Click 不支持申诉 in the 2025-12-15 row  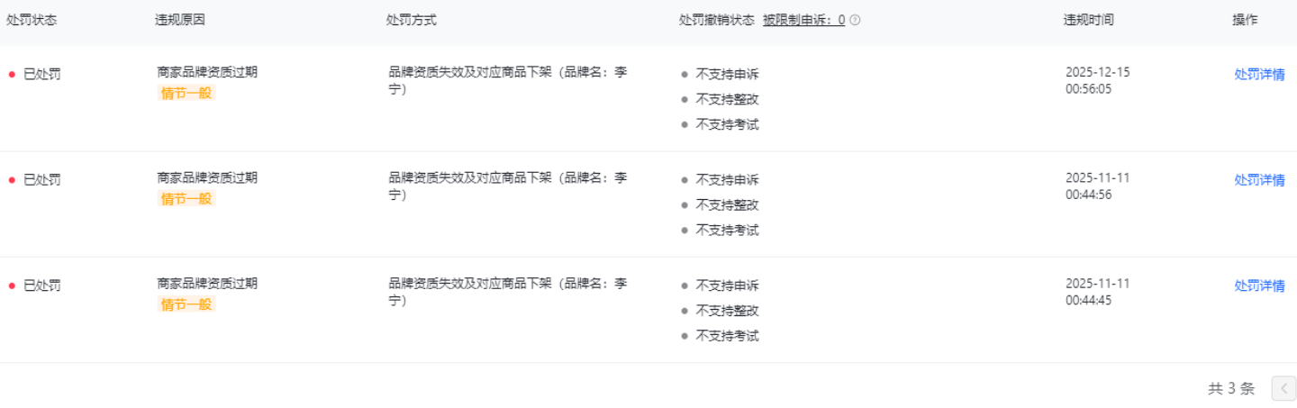click(727, 75)
